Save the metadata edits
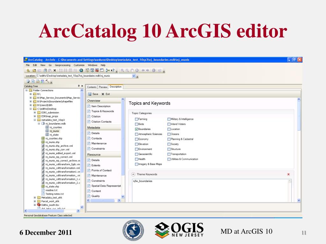The image size is (326, 244). point(93,94)
